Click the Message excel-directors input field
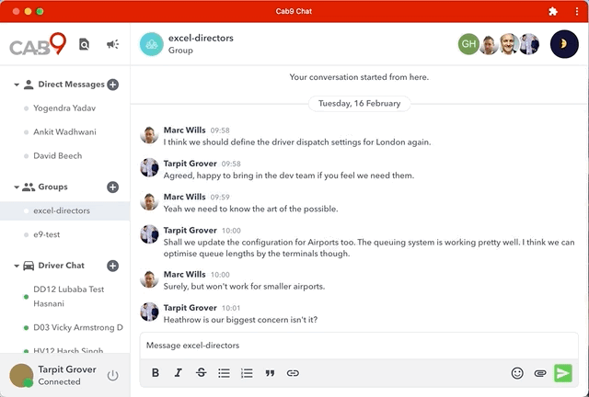Viewport: 589px width, 397px height. (359, 346)
